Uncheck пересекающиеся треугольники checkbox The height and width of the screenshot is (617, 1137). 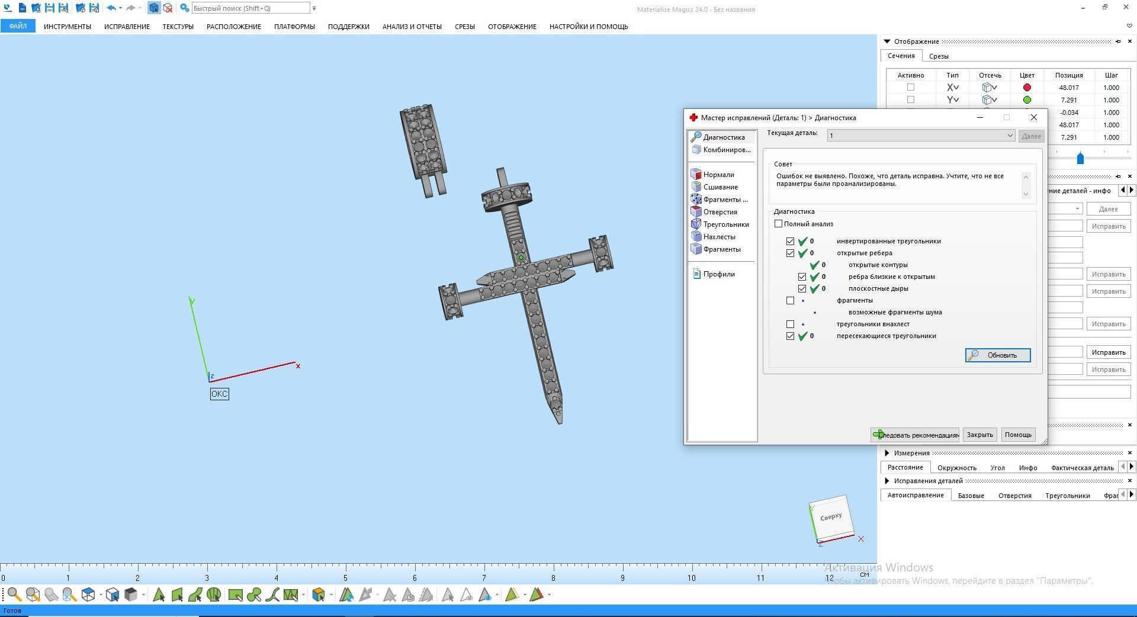(790, 336)
